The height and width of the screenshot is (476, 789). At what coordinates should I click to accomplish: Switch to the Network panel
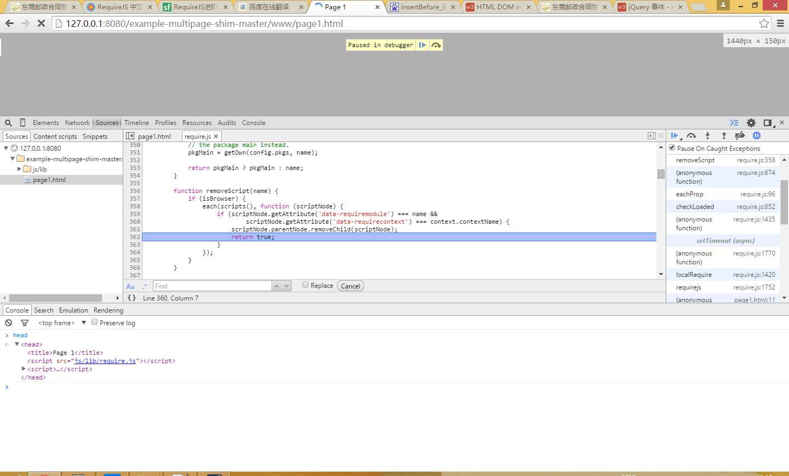77,123
